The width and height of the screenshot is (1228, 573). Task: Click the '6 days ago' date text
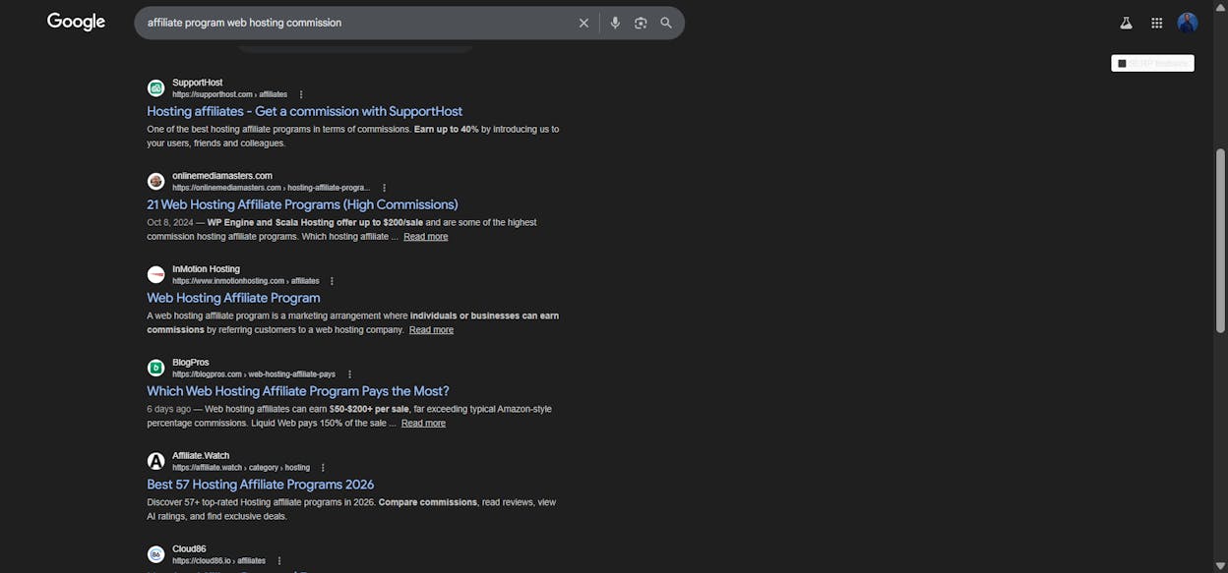[169, 410]
